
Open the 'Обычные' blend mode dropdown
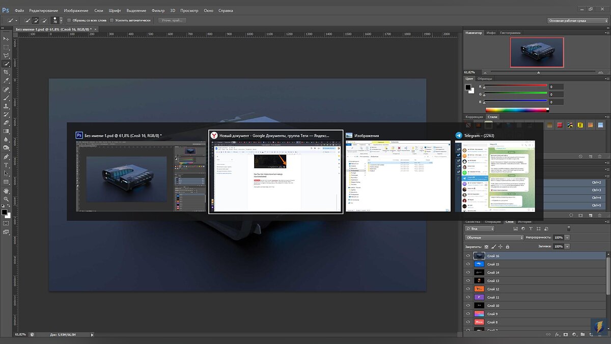[494, 237]
